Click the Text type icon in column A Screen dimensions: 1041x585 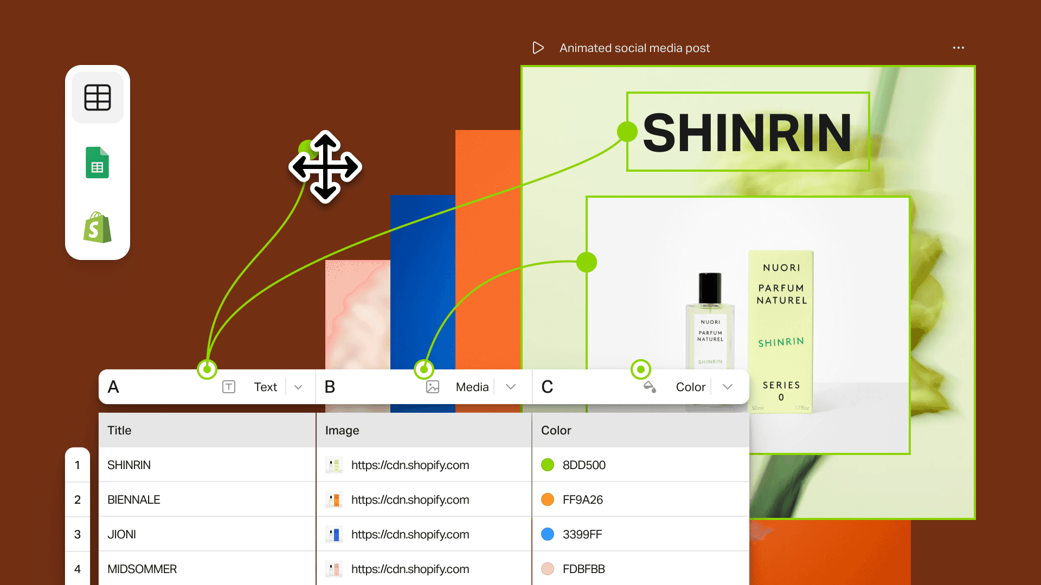[229, 387]
